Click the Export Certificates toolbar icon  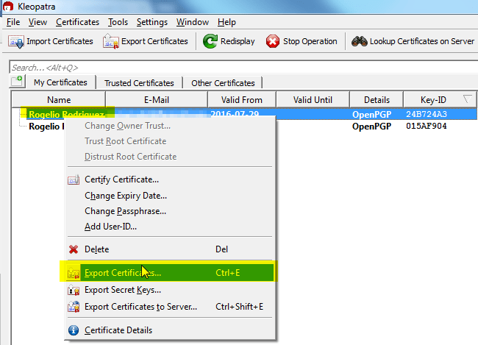pyautogui.click(x=111, y=41)
